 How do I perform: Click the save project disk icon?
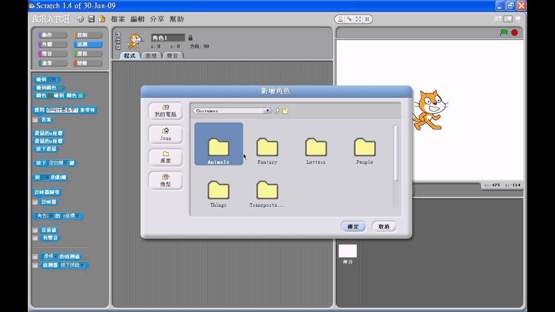click(x=91, y=19)
